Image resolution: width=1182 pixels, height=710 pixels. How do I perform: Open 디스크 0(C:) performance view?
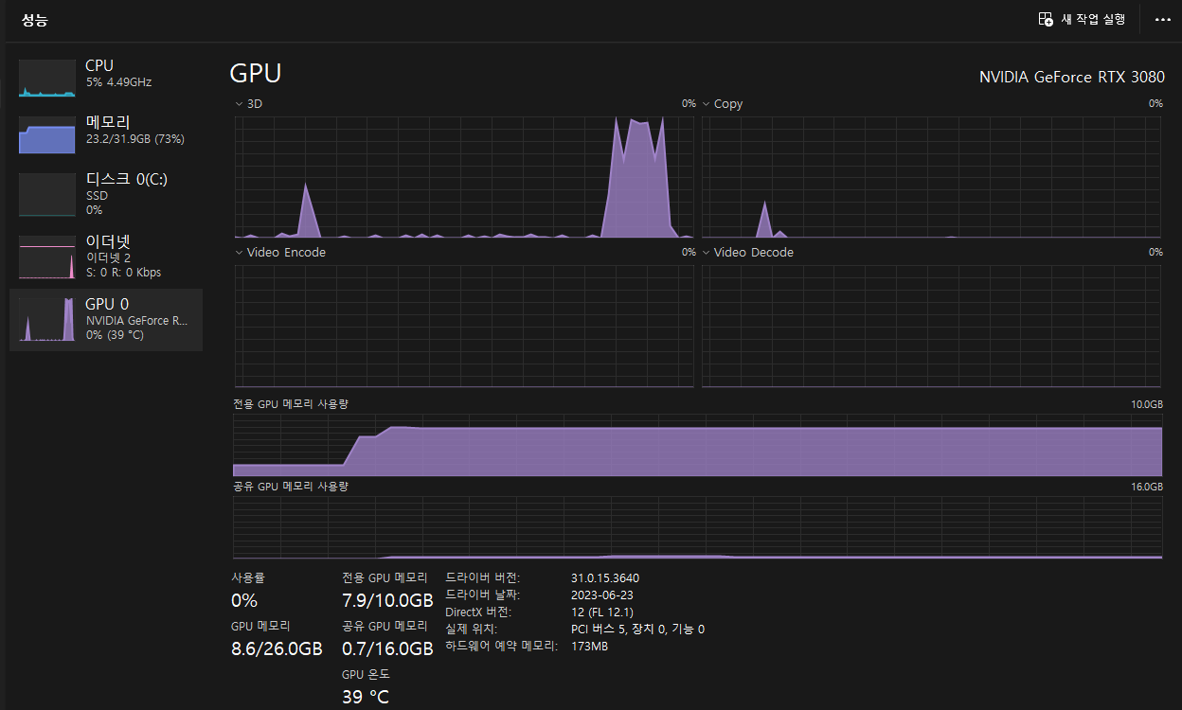[104, 194]
